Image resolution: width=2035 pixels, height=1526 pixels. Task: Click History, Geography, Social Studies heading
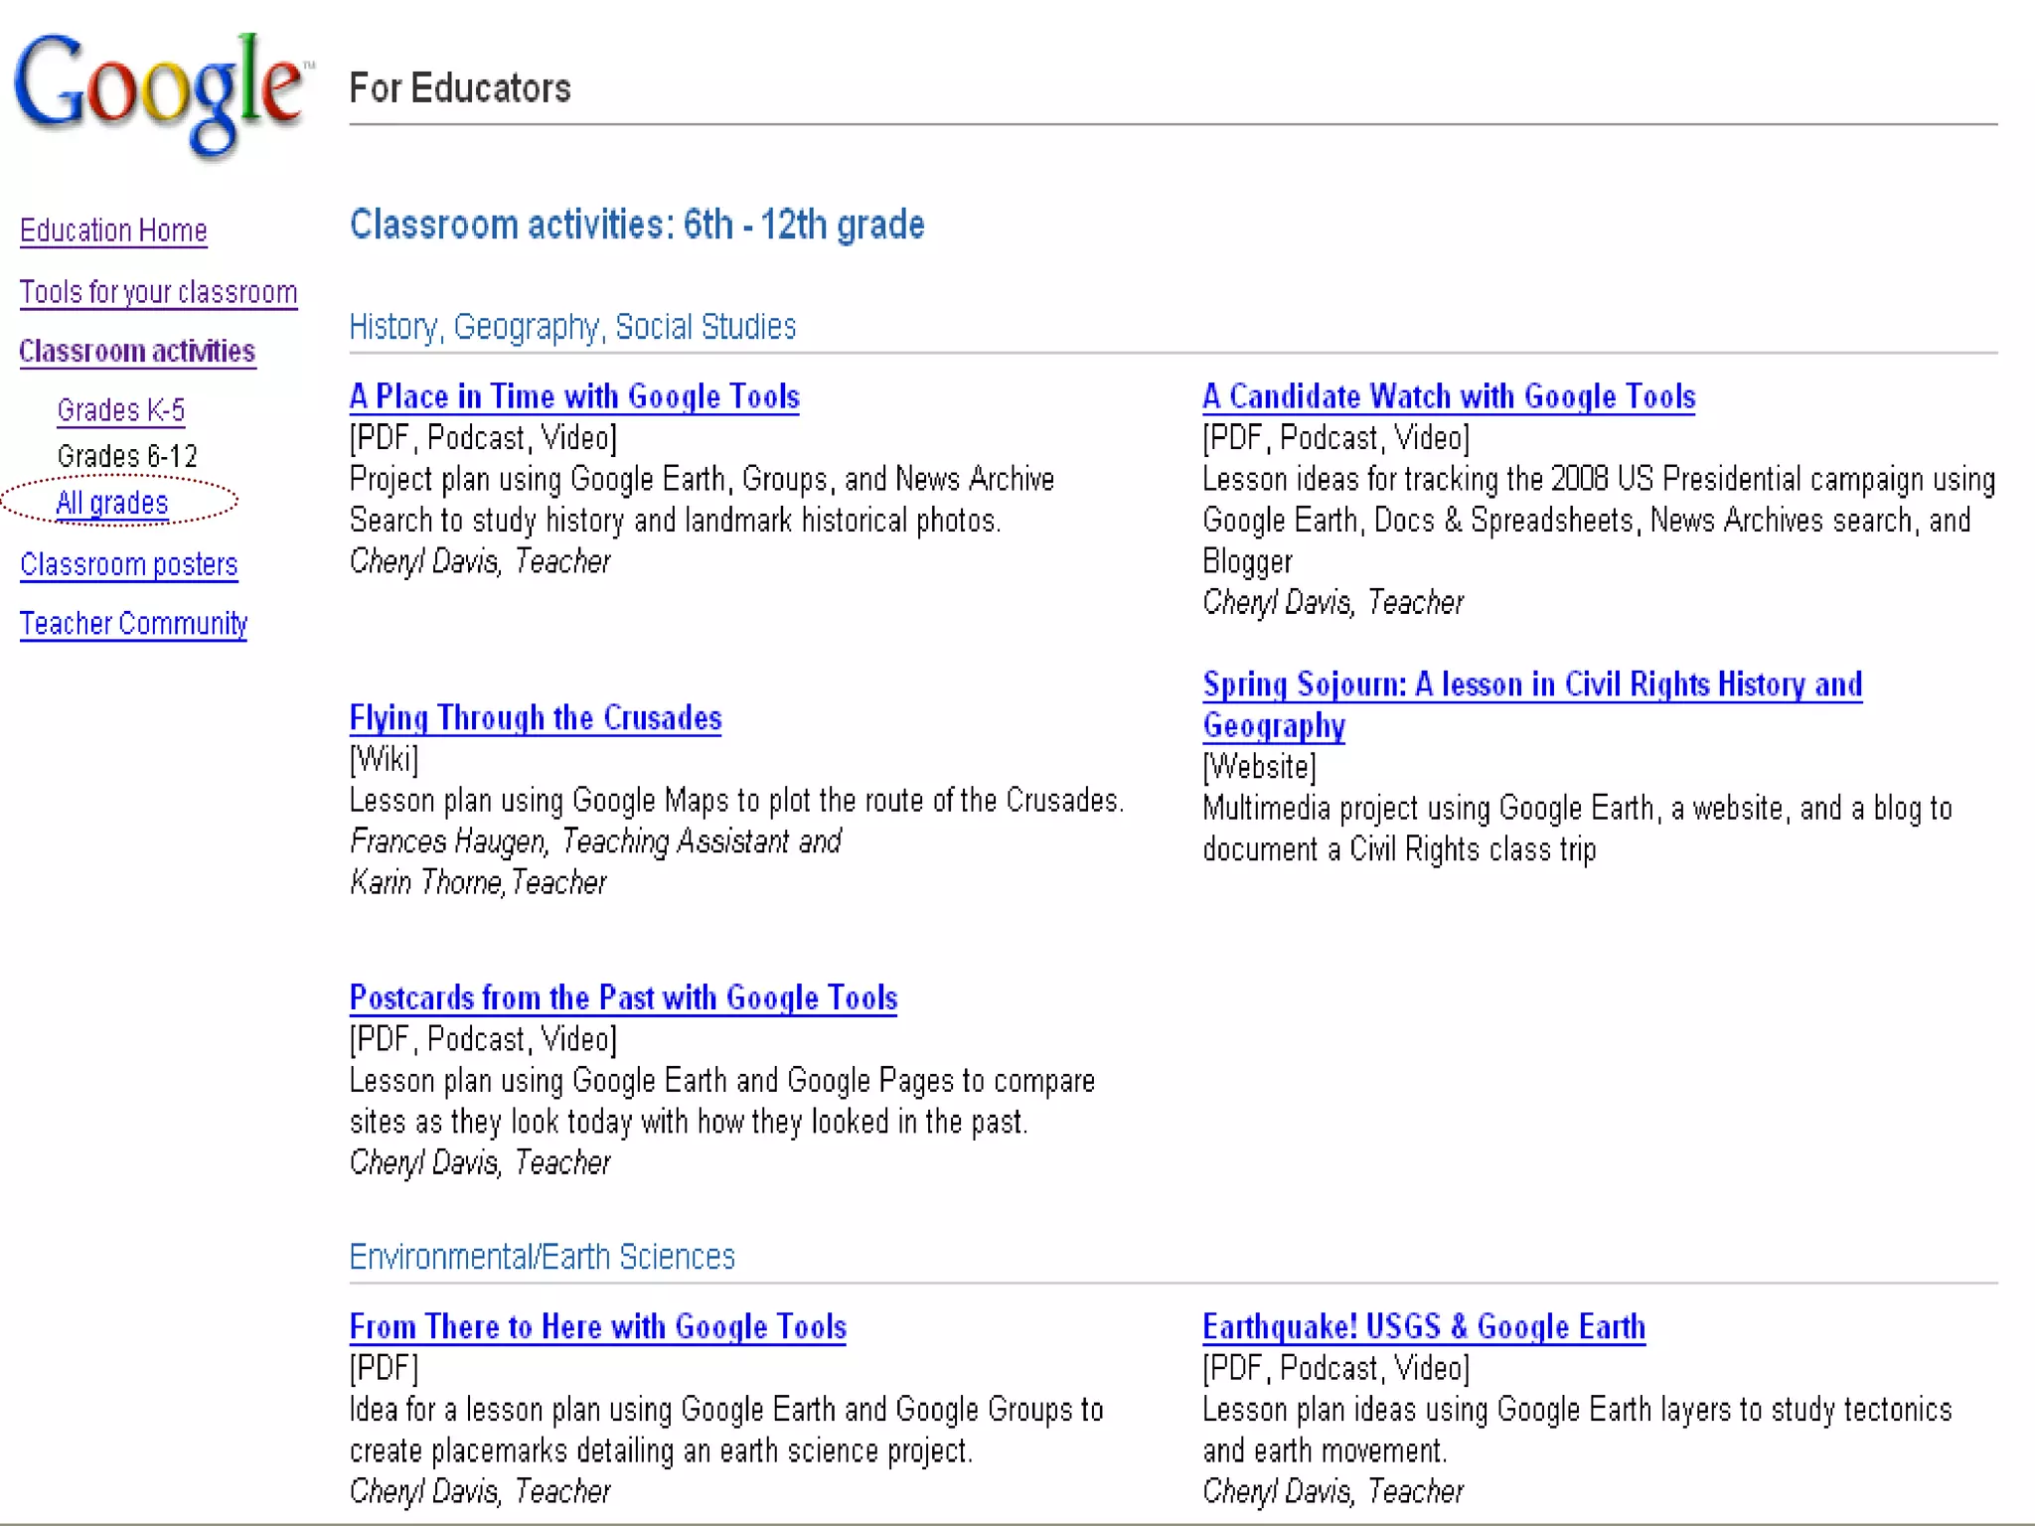coord(572,327)
